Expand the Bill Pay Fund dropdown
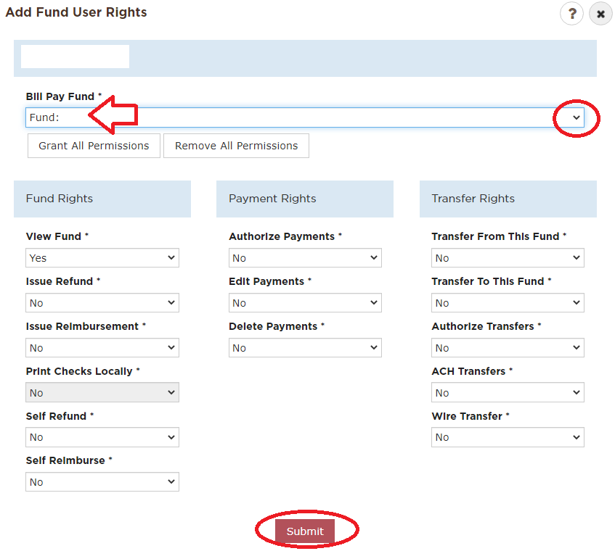Image resolution: width=615 pixels, height=551 pixels. (x=305, y=117)
